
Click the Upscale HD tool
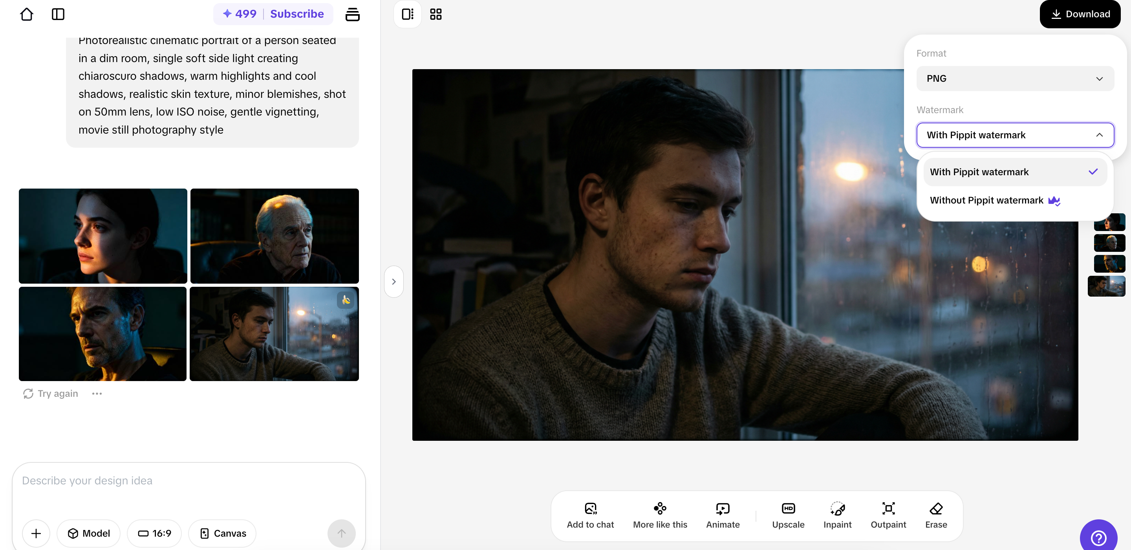point(788,515)
